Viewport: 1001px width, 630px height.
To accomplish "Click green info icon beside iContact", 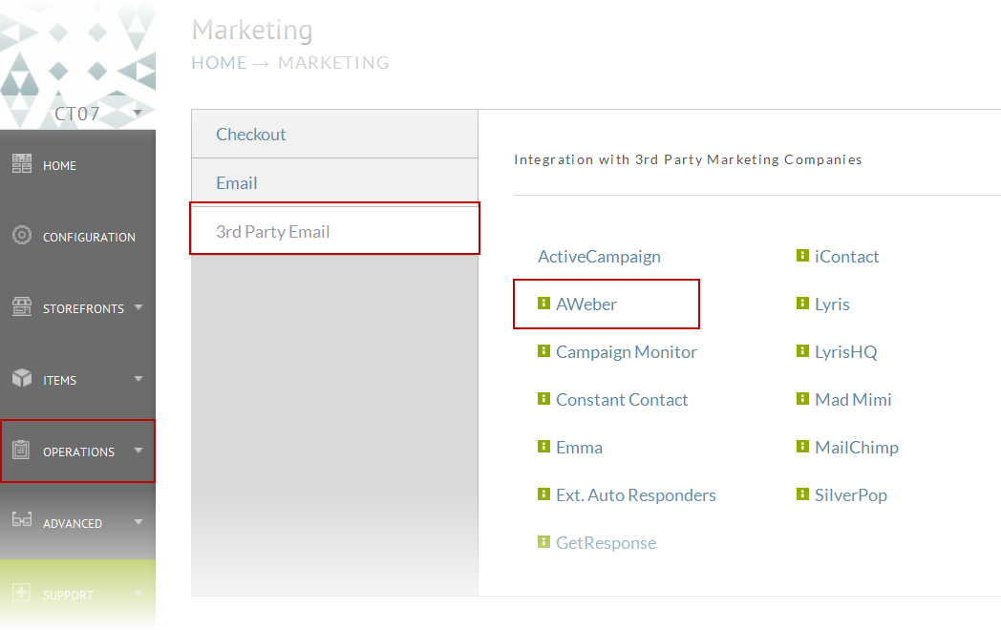I will tap(802, 255).
